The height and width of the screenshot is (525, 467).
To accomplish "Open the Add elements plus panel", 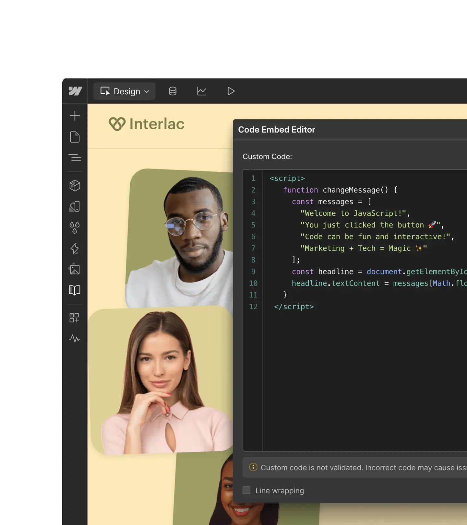I will point(75,116).
